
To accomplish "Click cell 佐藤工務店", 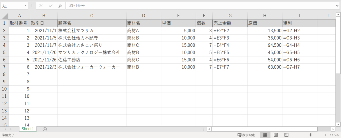I will point(92,60).
